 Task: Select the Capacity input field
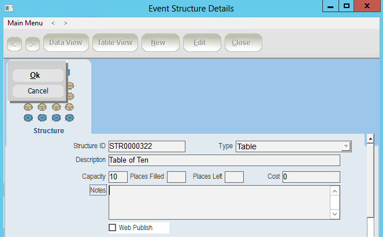click(118, 177)
